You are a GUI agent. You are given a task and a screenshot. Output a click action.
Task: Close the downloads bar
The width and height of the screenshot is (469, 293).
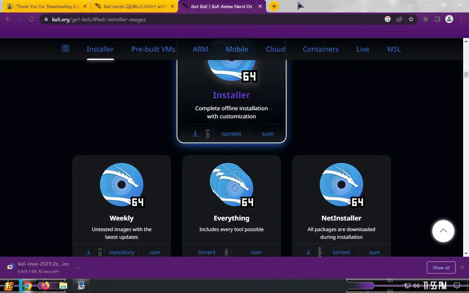[462, 267]
